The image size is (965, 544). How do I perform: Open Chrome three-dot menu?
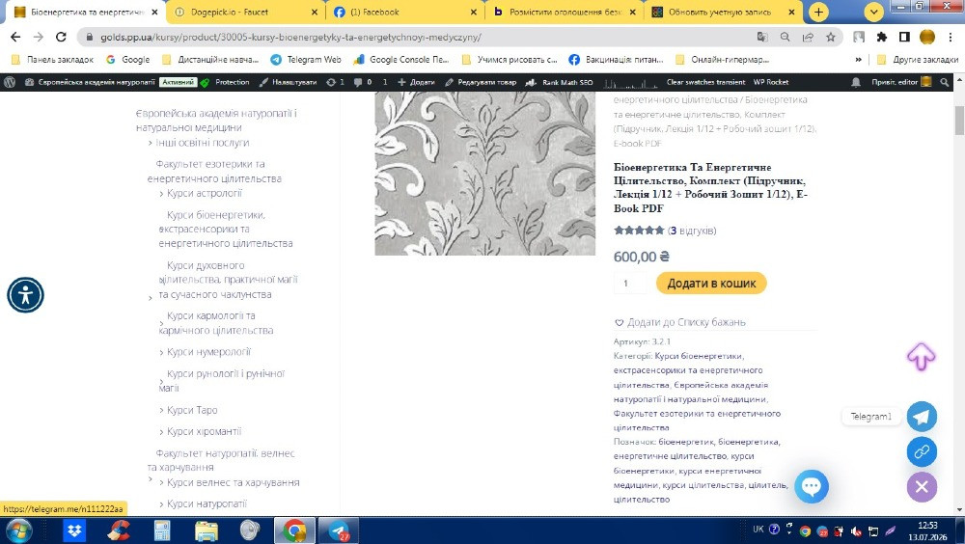click(951, 37)
